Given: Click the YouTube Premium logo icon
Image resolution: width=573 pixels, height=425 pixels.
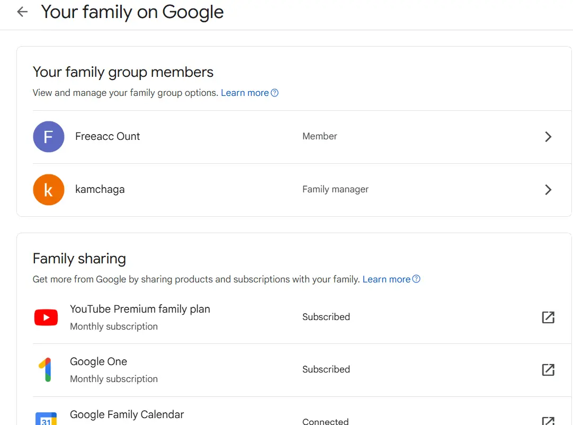Looking at the screenshot, I should (x=46, y=317).
